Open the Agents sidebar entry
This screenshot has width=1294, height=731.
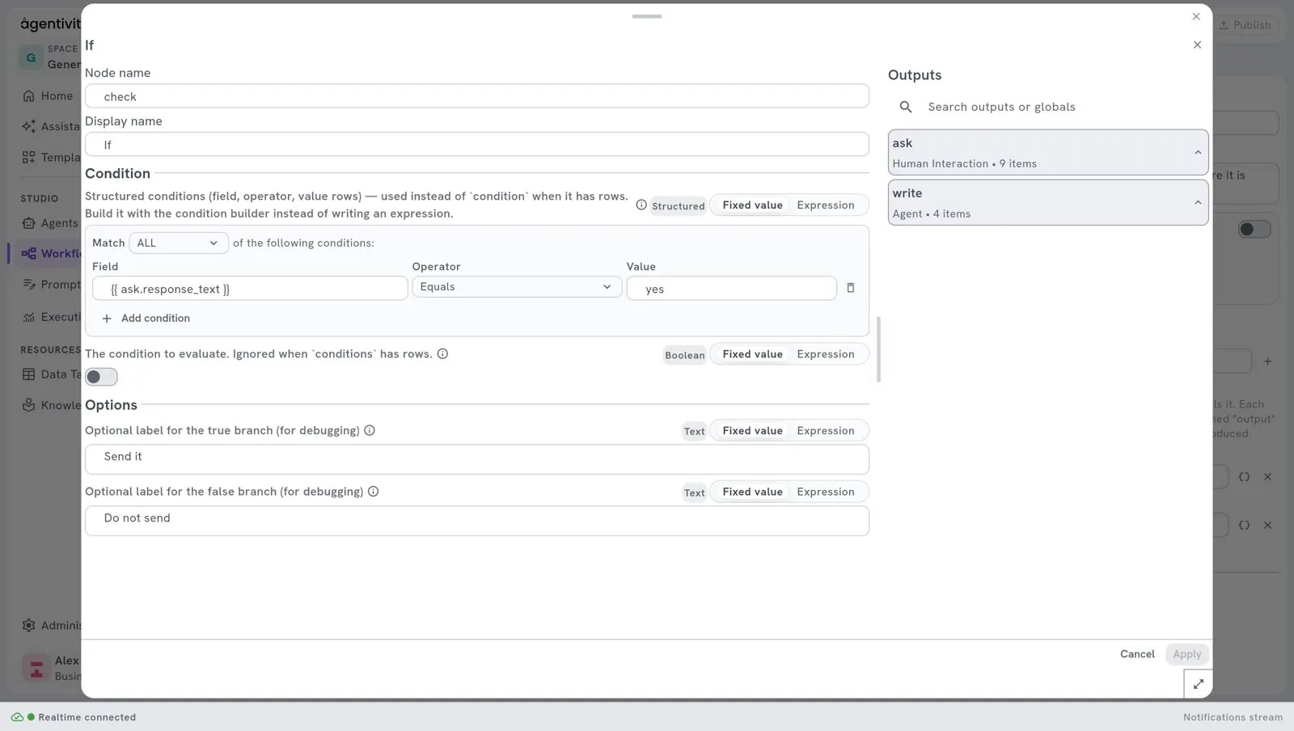pyautogui.click(x=50, y=223)
